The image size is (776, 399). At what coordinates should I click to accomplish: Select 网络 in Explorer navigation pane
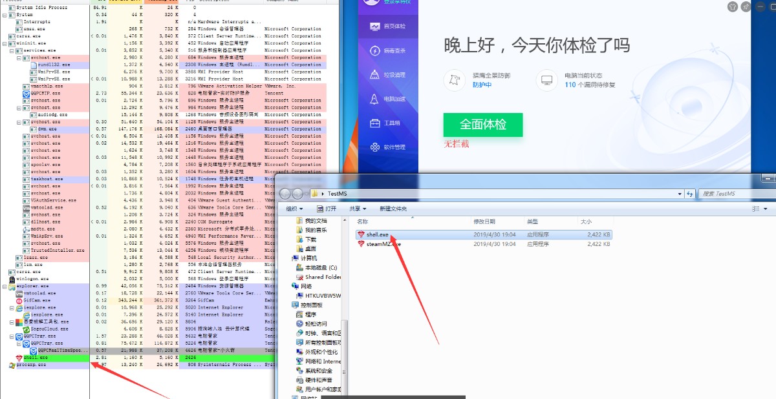tap(301, 286)
